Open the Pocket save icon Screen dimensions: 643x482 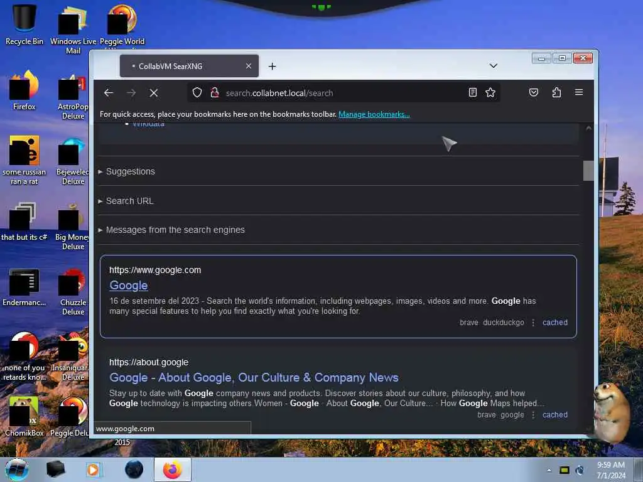coord(534,93)
